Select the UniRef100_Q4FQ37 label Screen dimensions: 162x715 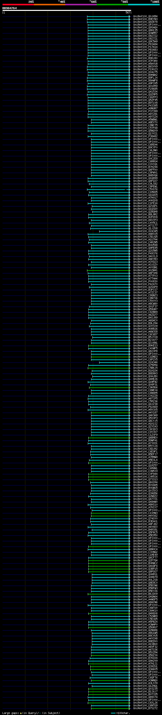pos(145,181)
